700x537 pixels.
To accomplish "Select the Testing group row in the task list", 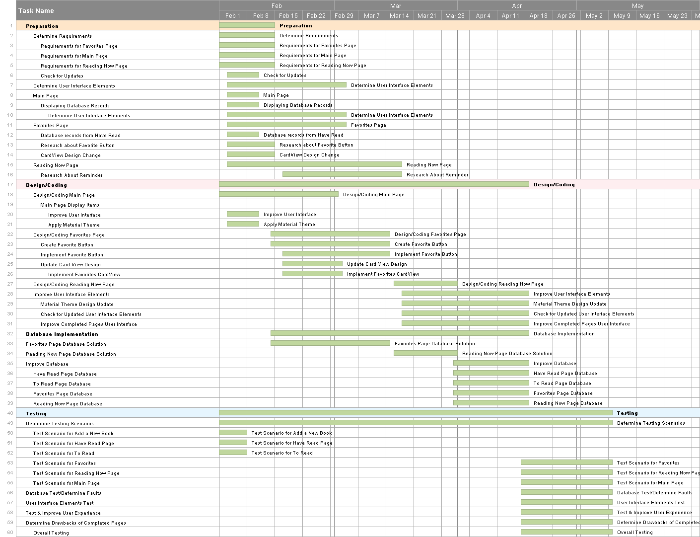I will [x=36, y=413].
